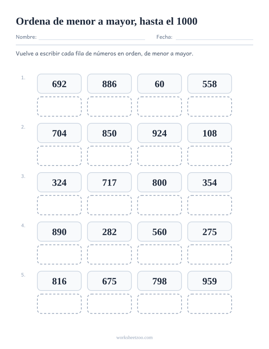Click the empty answer box under 558
269x349 pixels.
(x=209, y=107)
